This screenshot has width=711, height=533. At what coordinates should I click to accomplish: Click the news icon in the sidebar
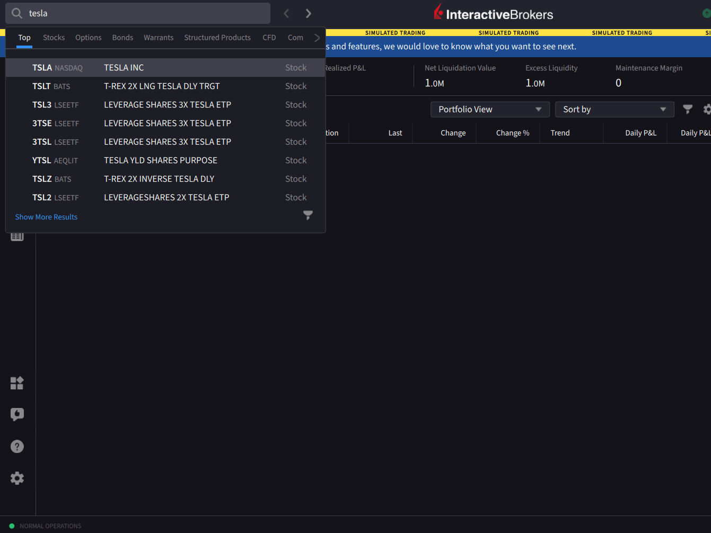pos(17,237)
